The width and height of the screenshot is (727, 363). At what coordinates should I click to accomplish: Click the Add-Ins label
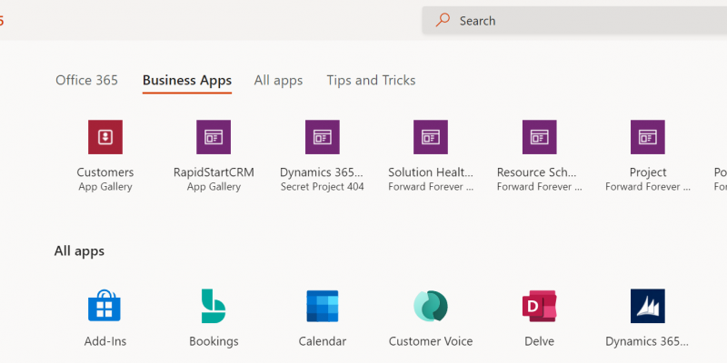point(105,341)
